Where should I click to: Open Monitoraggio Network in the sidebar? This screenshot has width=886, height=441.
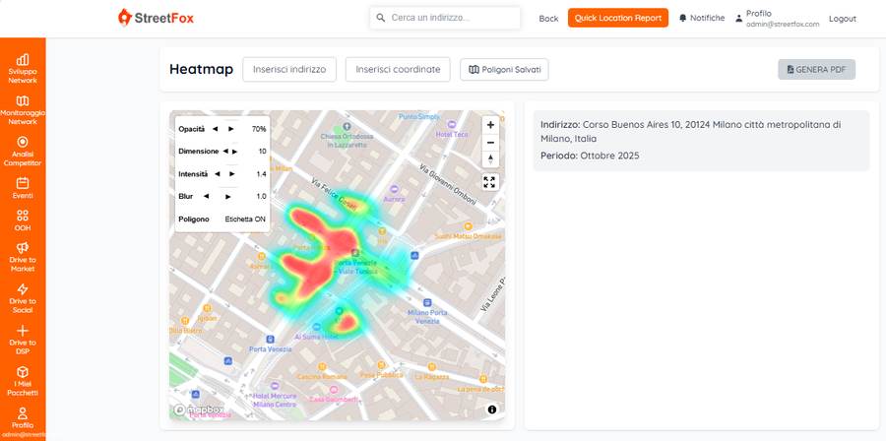coord(23,110)
